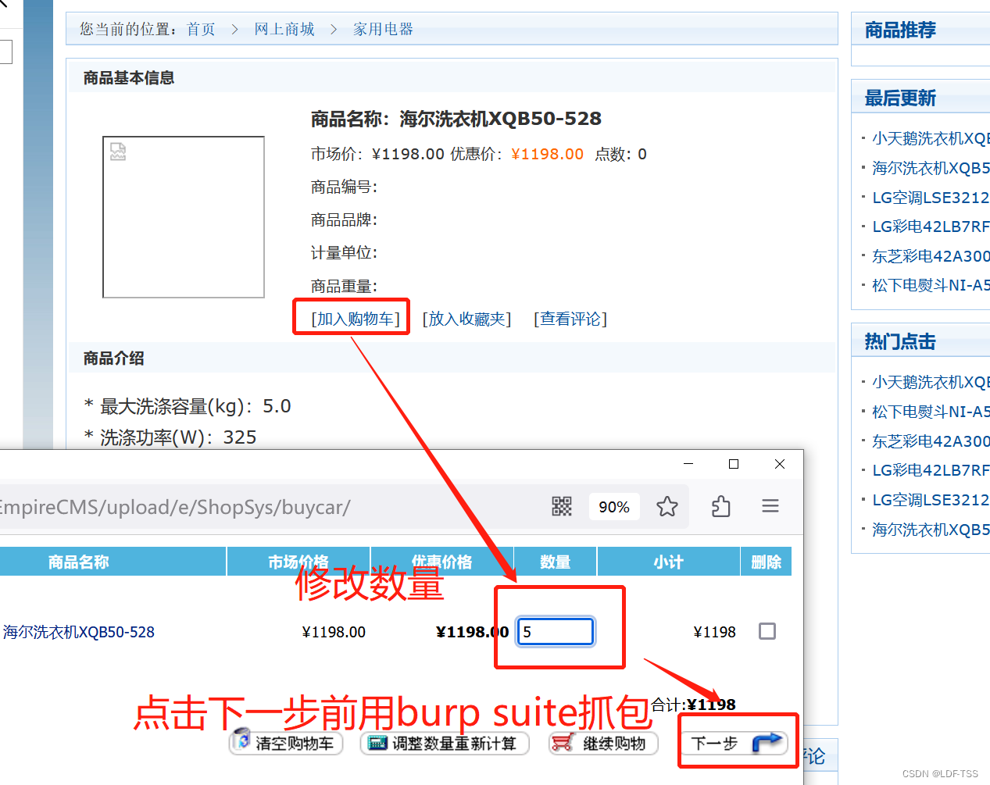This screenshot has height=785, width=990.
Task: Click 清空购物车 empty cart button
Action: tap(286, 743)
